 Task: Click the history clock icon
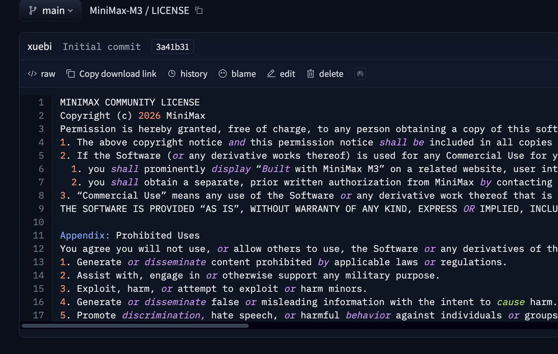point(172,74)
